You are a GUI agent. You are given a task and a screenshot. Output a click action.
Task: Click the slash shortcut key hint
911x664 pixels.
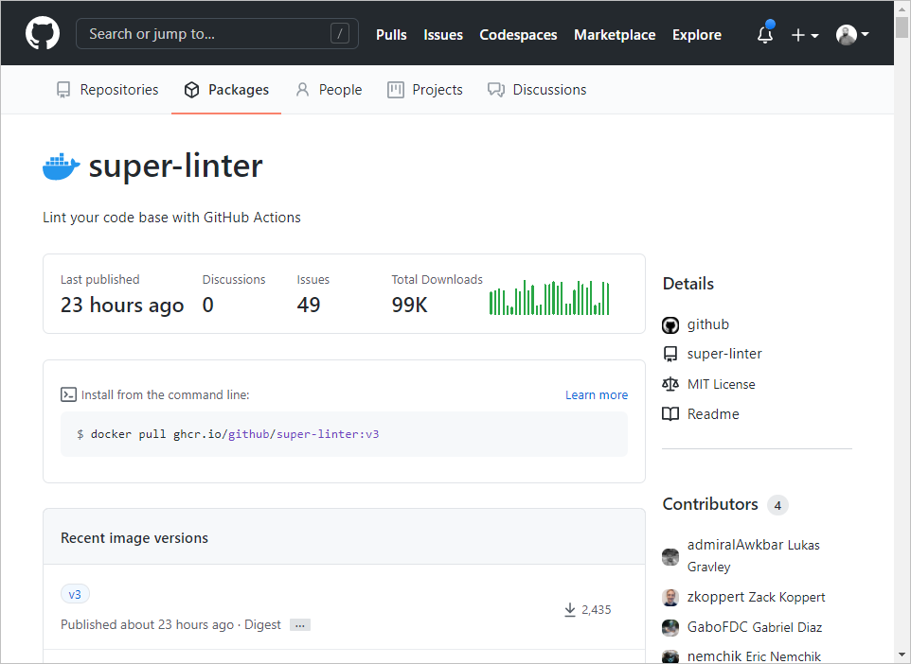pos(340,34)
